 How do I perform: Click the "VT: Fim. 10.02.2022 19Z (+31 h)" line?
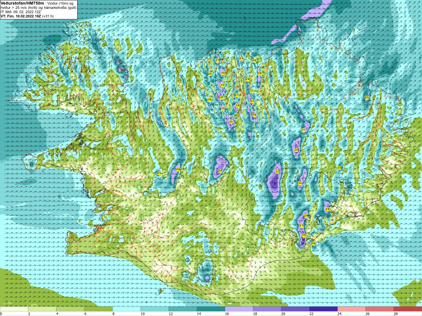pos(27,16)
